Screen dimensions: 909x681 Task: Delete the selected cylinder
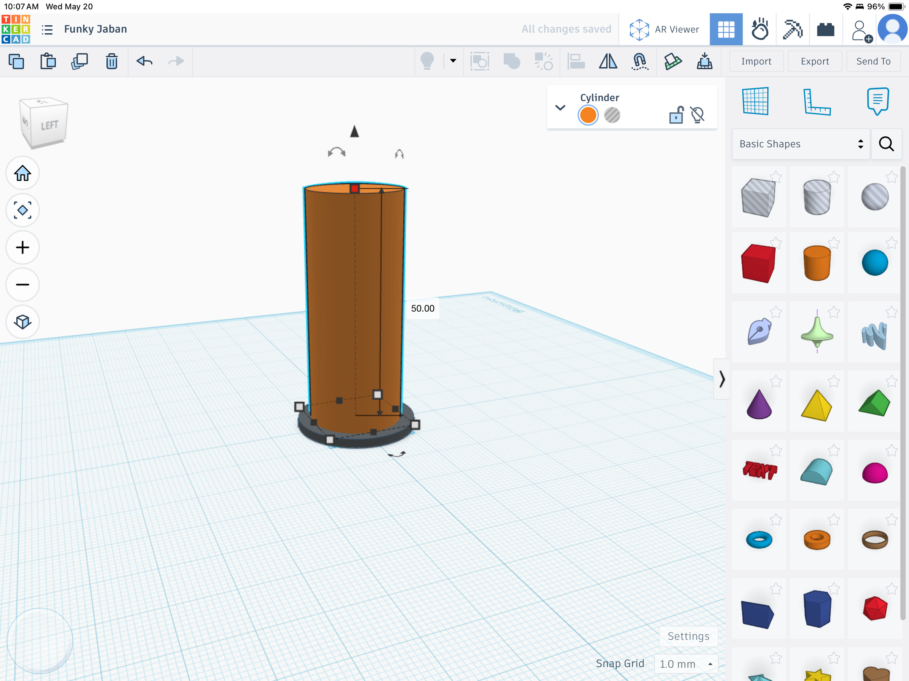(x=112, y=62)
